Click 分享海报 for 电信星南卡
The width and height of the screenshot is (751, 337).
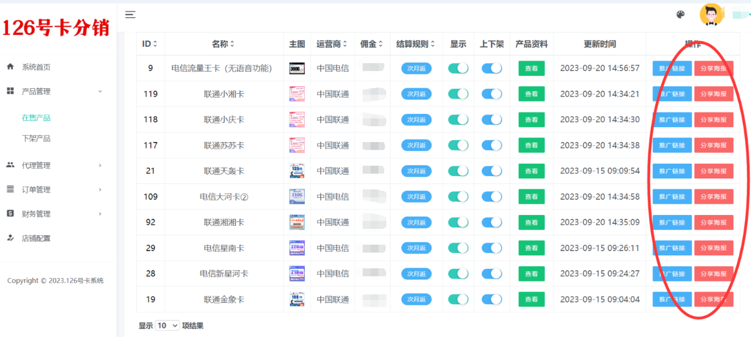pyautogui.click(x=714, y=248)
